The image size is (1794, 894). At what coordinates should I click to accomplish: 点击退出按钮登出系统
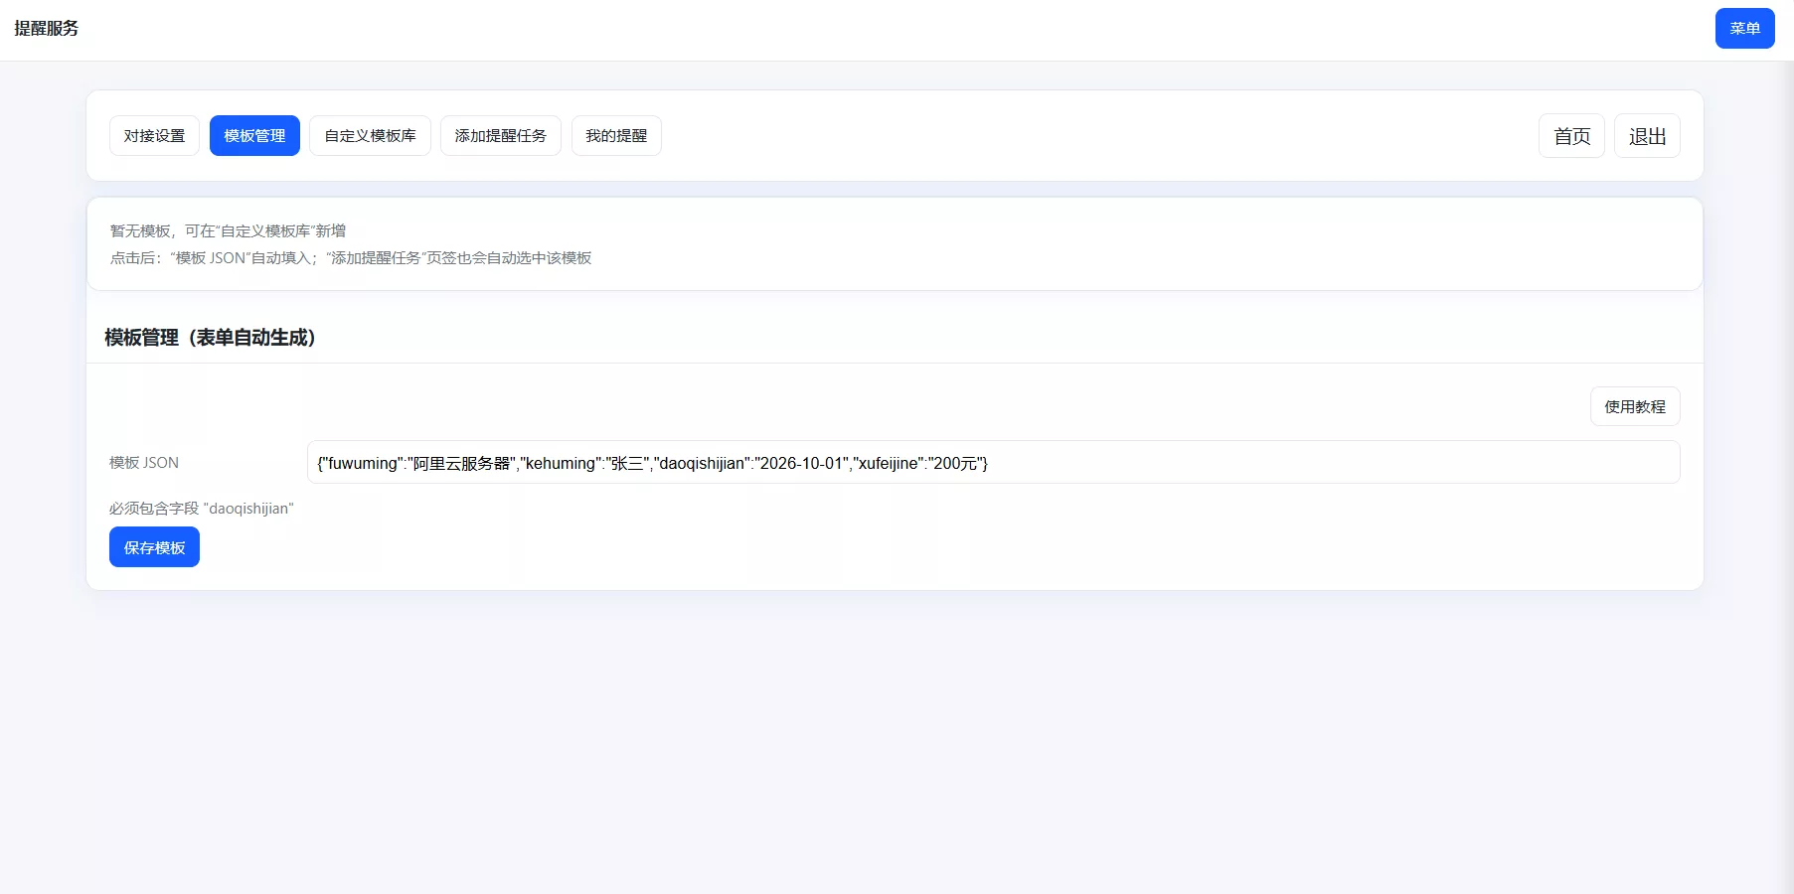[1647, 136]
